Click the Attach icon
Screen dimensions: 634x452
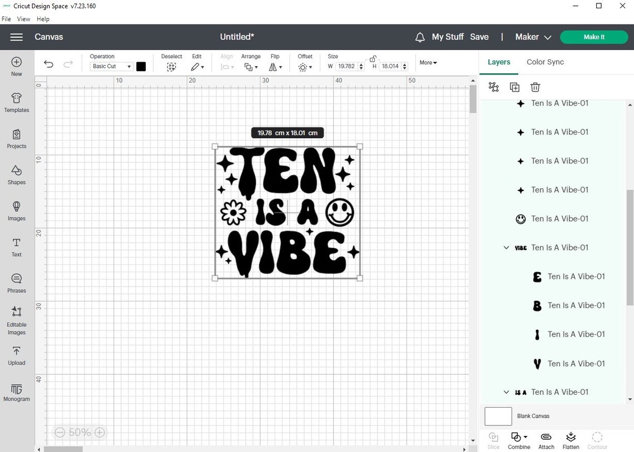546,440
